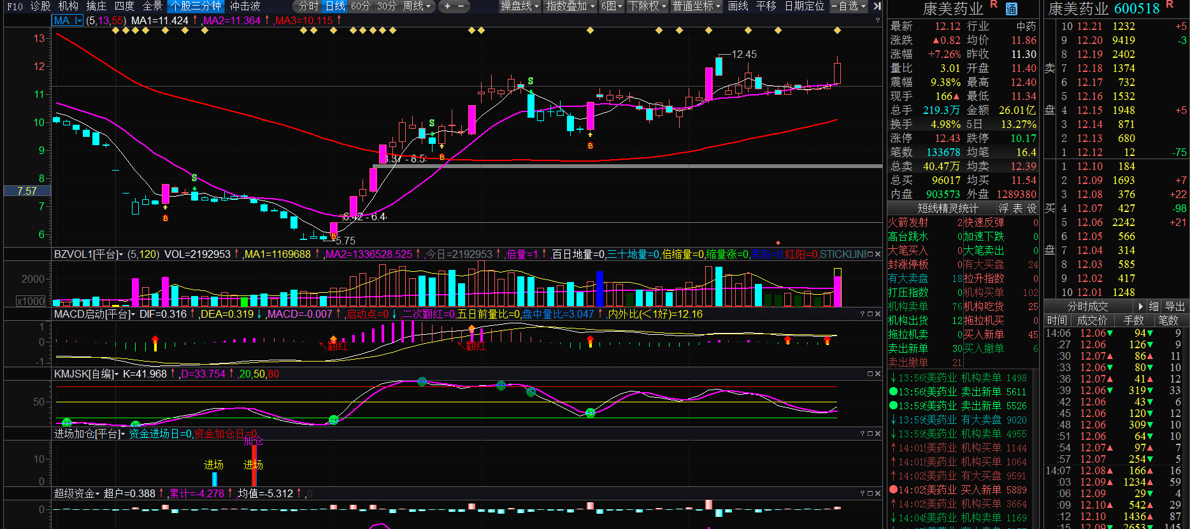The width and height of the screenshot is (1190, 529).
Task: Select the 个股三分钟 tab
Action: 196,6
